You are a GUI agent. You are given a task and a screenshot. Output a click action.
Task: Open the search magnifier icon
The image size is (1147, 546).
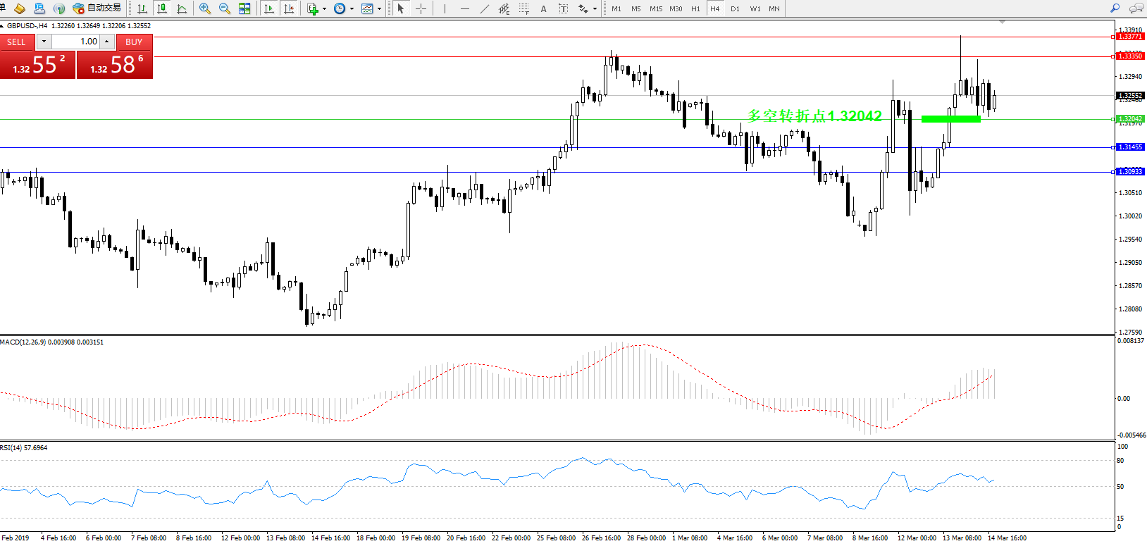1115,8
